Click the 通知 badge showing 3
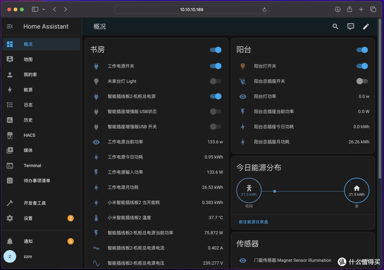Viewport: 384px width, 270px height. [70, 241]
